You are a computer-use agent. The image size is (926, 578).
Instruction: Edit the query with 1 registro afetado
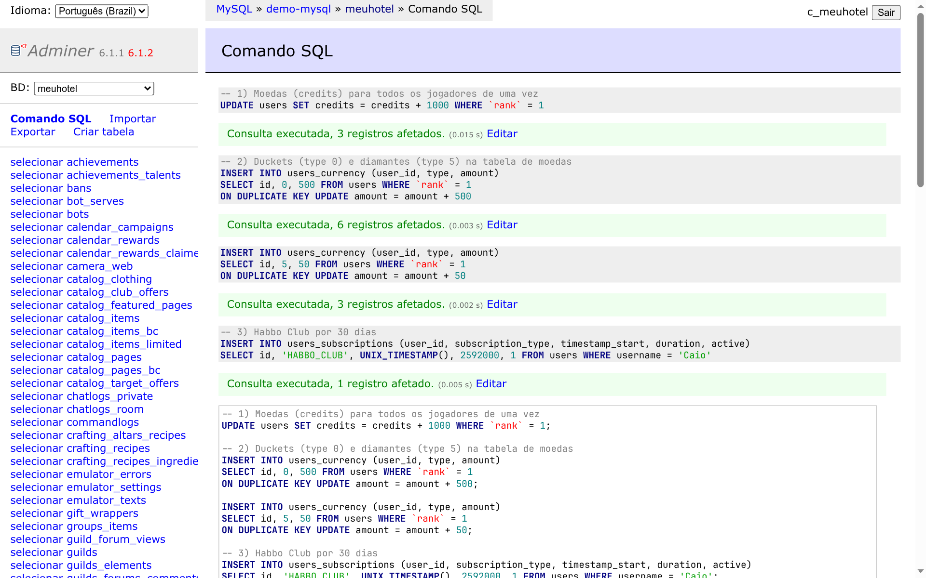coord(491,384)
